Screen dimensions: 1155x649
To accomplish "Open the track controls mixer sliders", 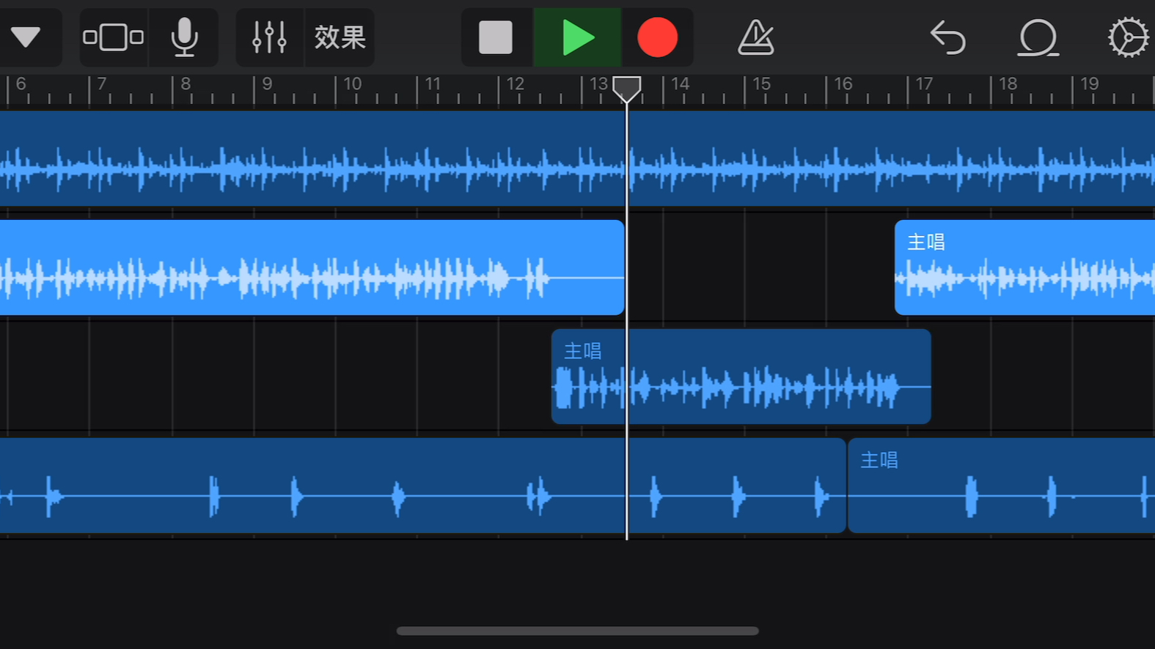I will coord(269,37).
